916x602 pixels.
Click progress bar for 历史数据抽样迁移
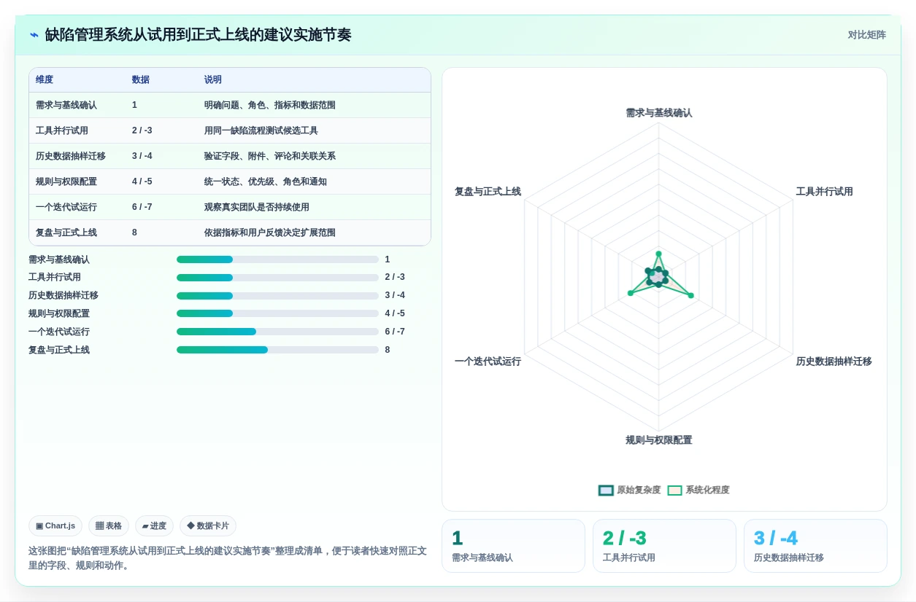[277, 296]
